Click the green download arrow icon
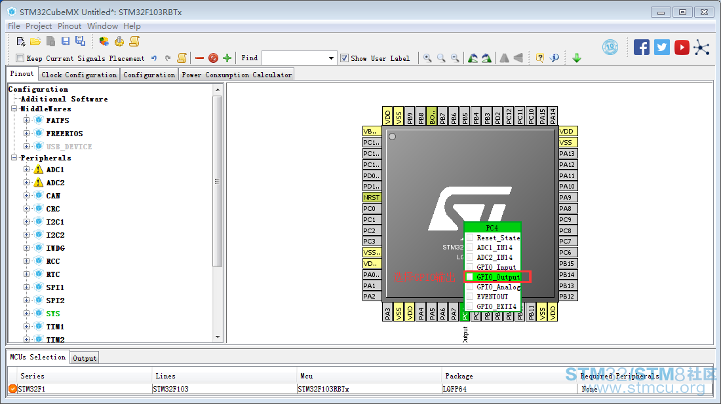The width and height of the screenshot is (721, 404). (x=577, y=58)
